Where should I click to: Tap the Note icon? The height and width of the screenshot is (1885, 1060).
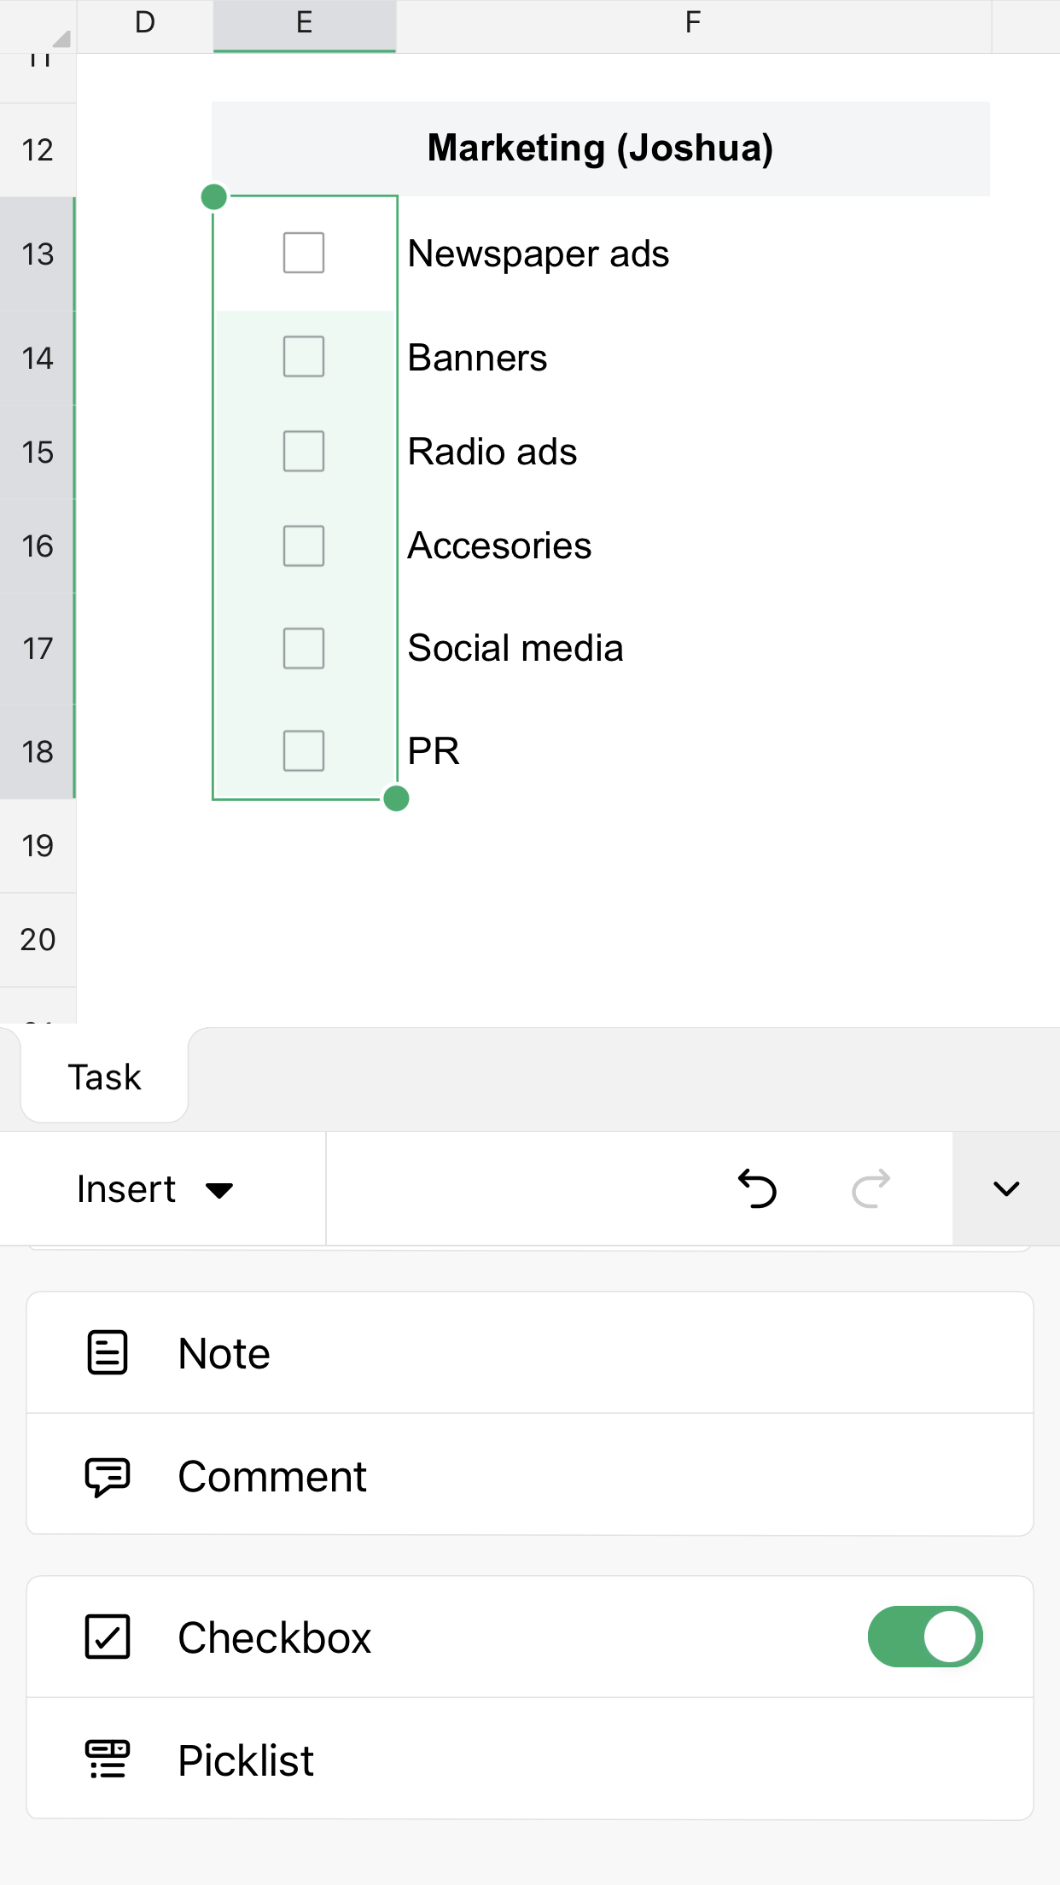(108, 1353)
